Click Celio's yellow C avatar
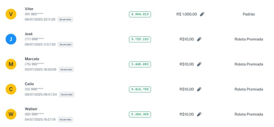Viewport: 274px width, 127px height. [x=11, y=89]
